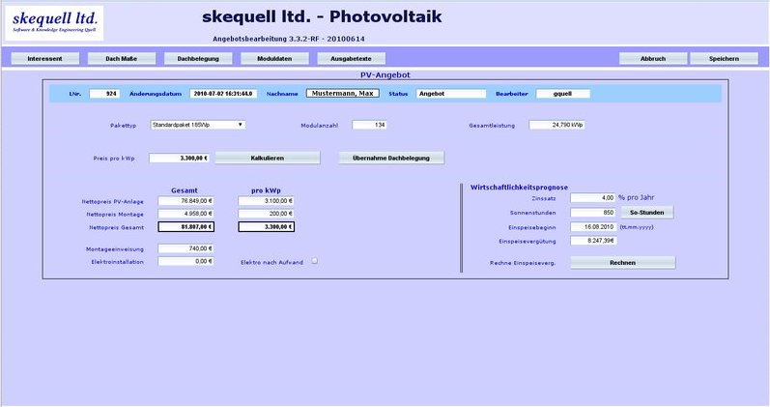Click Einspeisevergütung field 8.247,39€
The height and width of the screenshot is (407, 770).
tap(593, 241)
